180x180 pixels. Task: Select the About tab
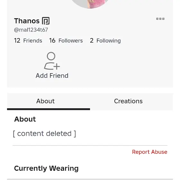click(x=45, y=101)
